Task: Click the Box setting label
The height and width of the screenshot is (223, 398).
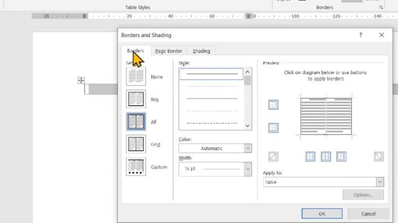Action: coord(155,99)
